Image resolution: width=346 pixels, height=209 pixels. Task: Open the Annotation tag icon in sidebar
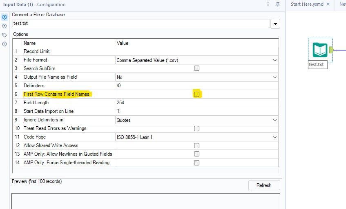pyautogui.click(x=4, y=35)
